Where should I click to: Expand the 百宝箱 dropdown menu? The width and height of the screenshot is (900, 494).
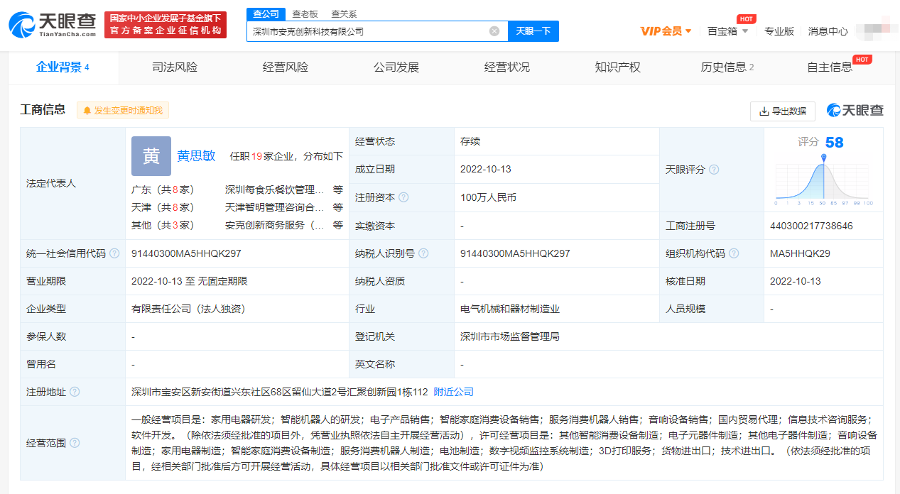(x=728, y=31)
